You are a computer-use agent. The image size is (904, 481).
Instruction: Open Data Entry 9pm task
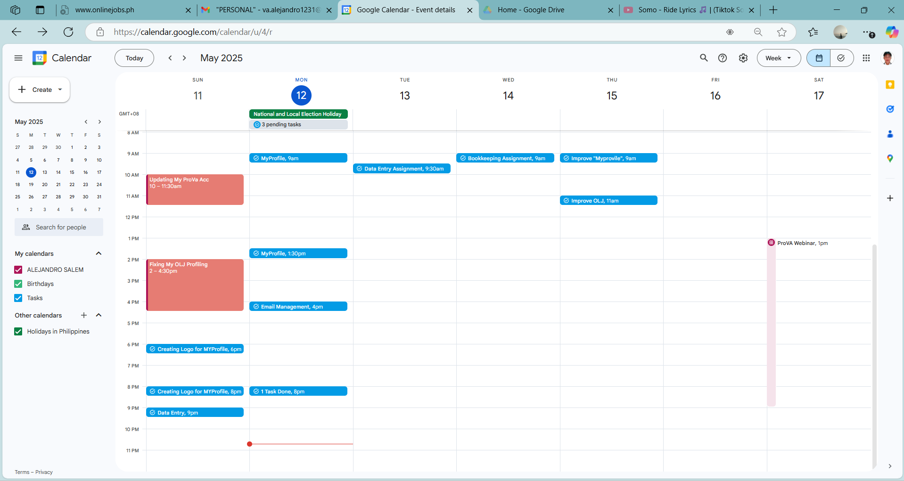click(195, 413)
